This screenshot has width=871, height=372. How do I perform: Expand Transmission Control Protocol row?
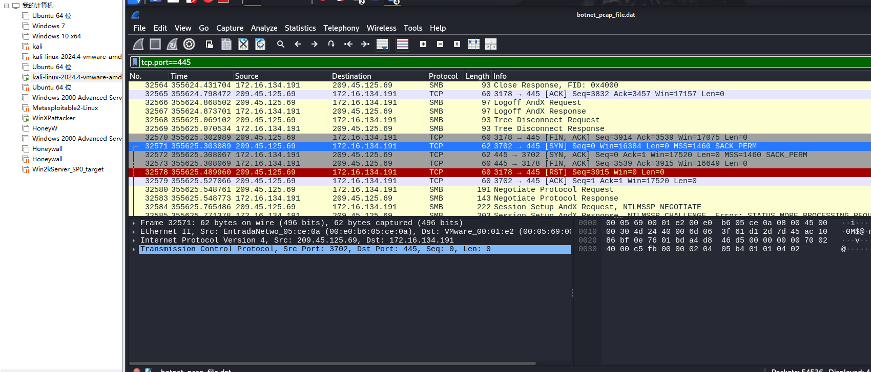(x=134, y=249)
